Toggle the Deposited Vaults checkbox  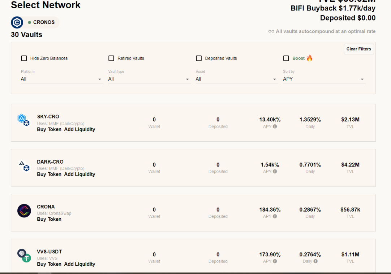pyautogui.click(x=199, y=58)
